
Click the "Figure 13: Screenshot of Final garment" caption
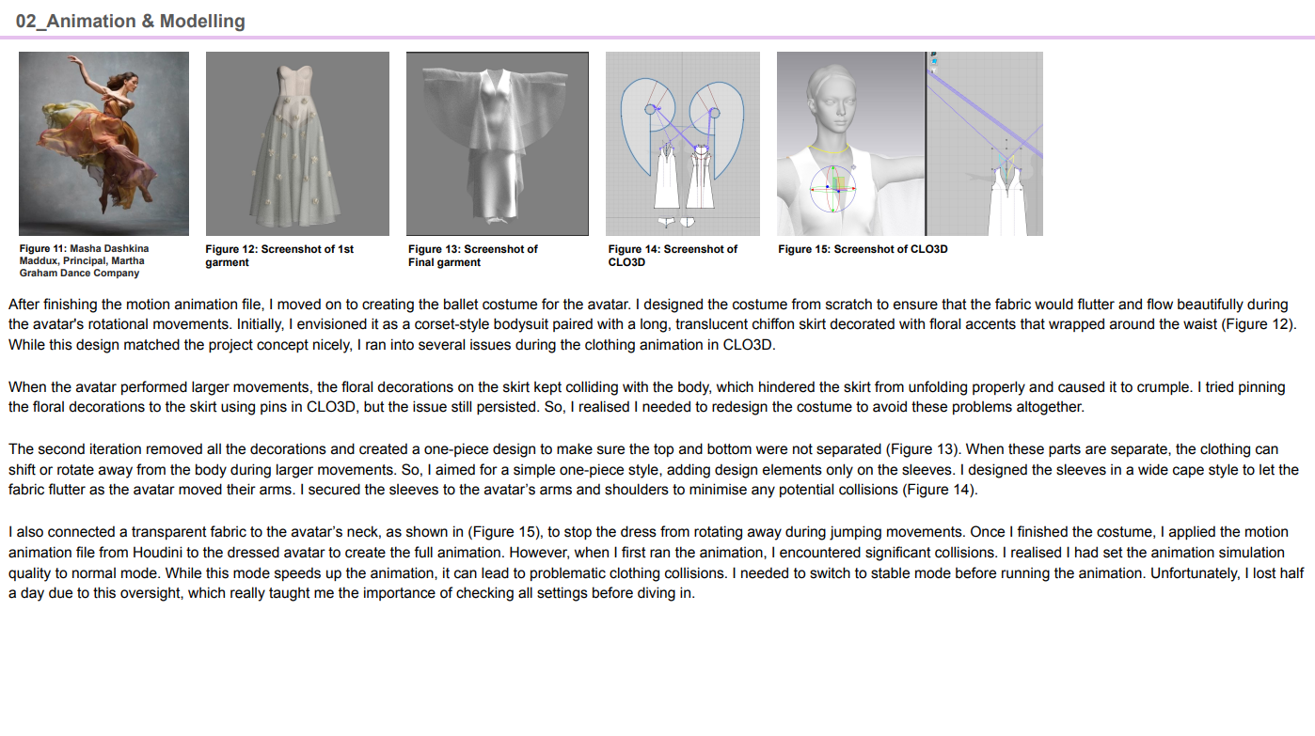click(x=472, y=256)
